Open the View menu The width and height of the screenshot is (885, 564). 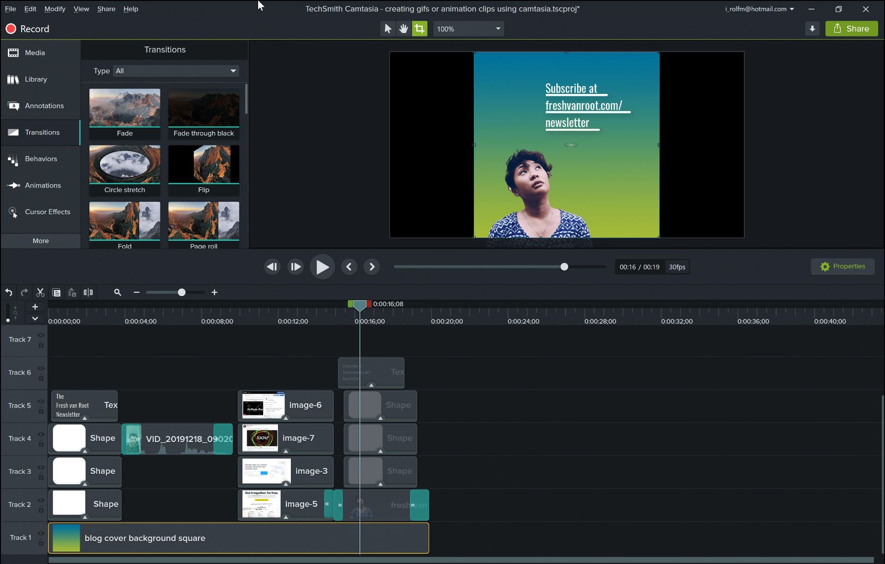pyautogui.click(x=81, y=8)
